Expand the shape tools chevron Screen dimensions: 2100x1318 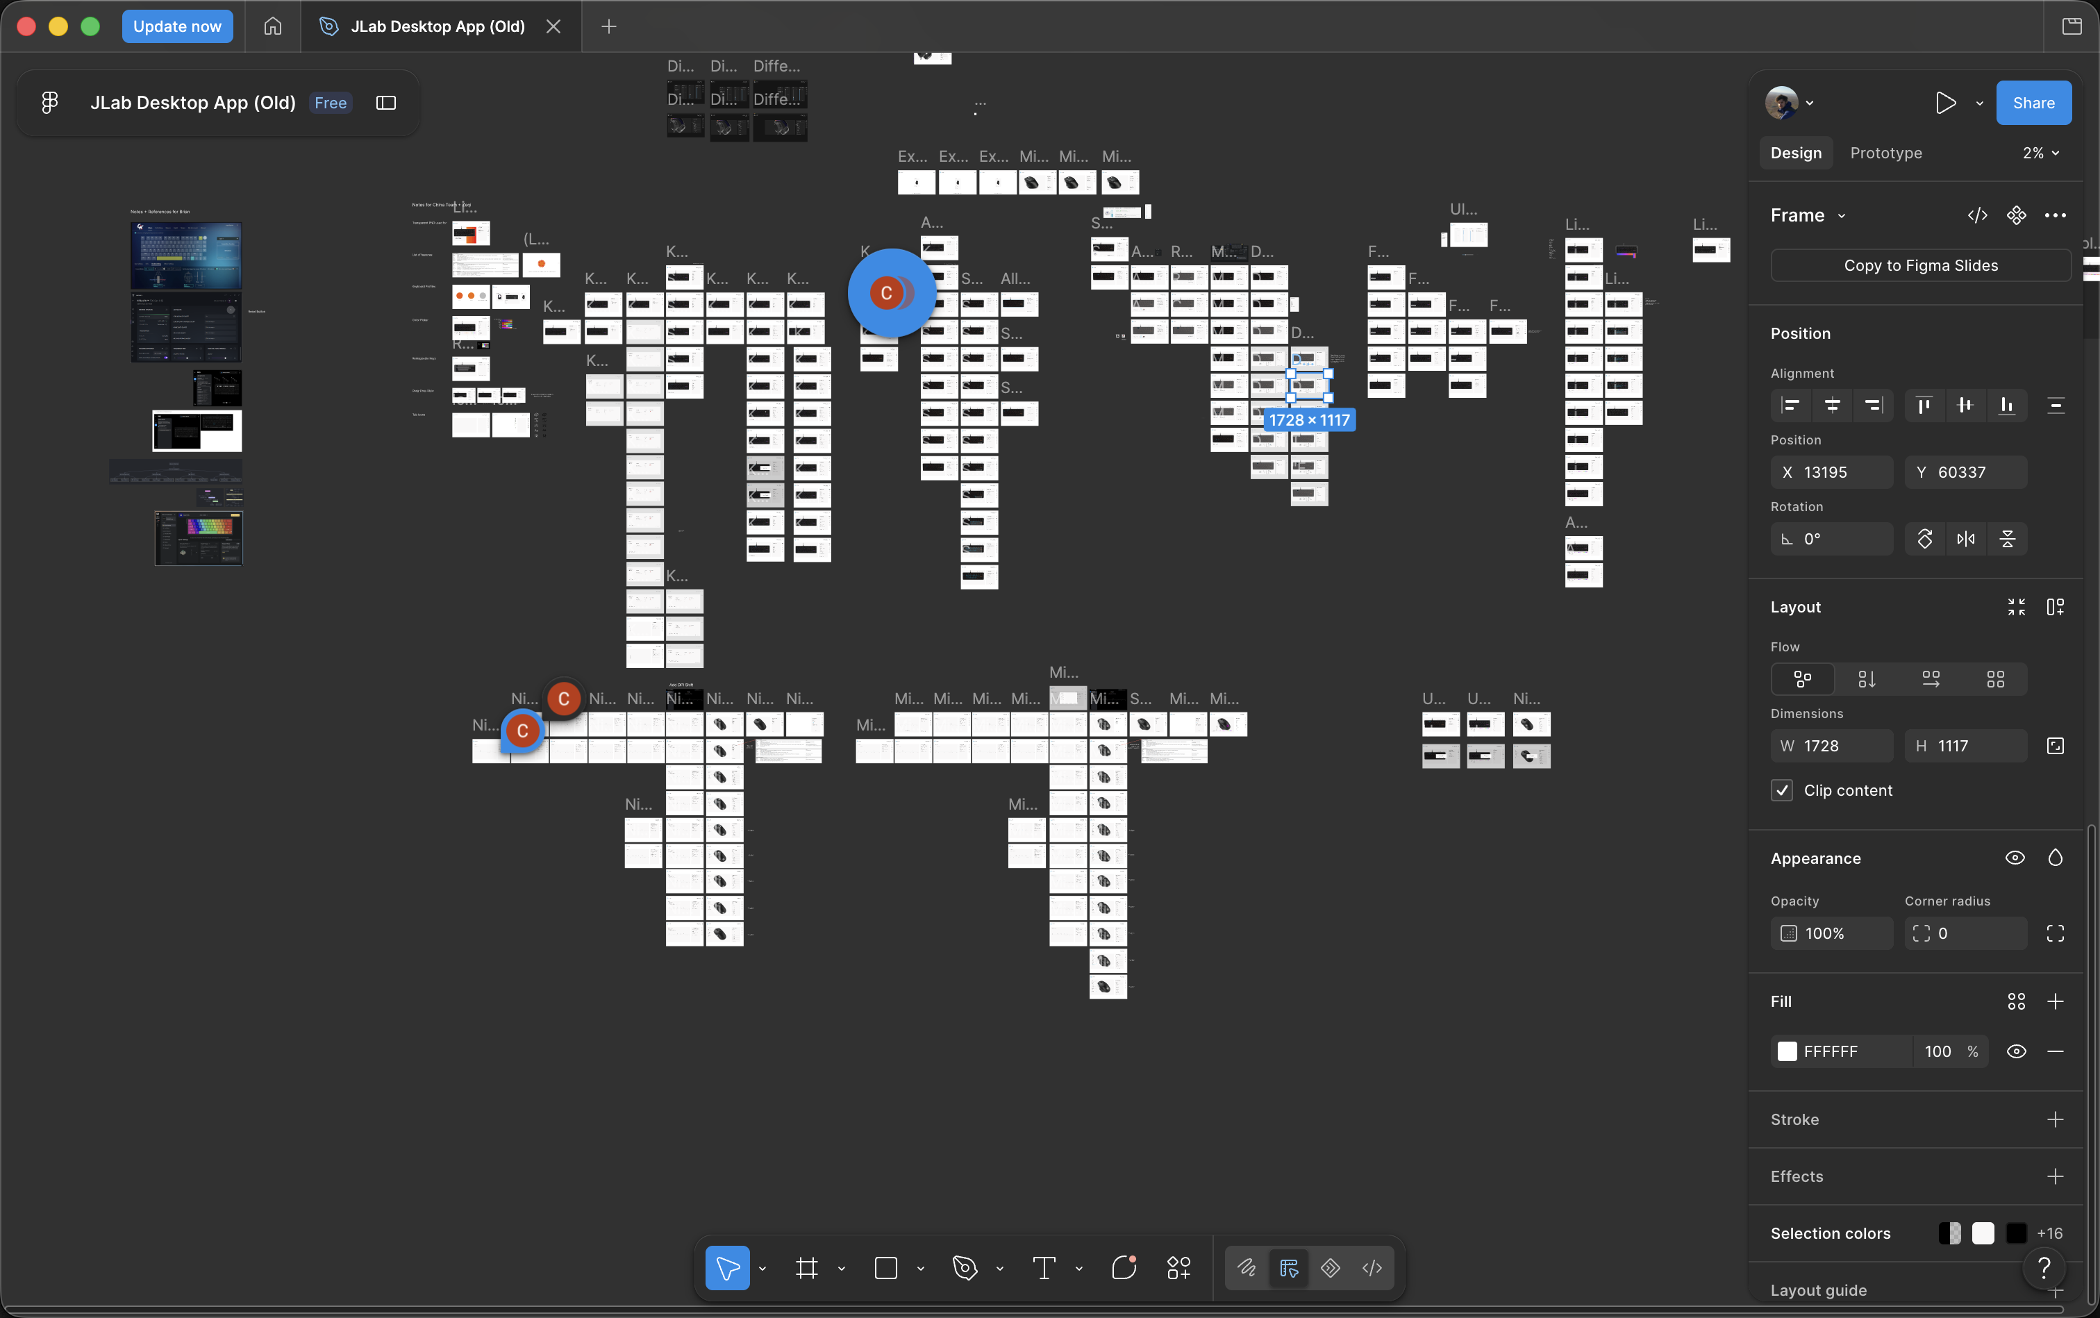[921, 1268]
